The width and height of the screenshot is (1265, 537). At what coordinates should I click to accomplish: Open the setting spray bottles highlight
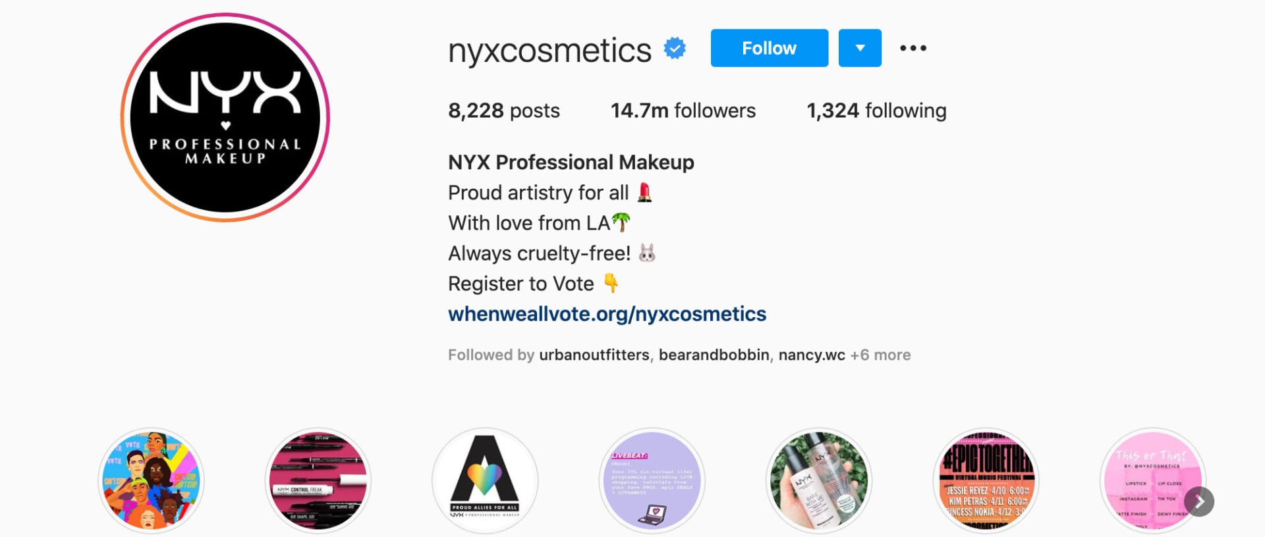click(819, 481)
